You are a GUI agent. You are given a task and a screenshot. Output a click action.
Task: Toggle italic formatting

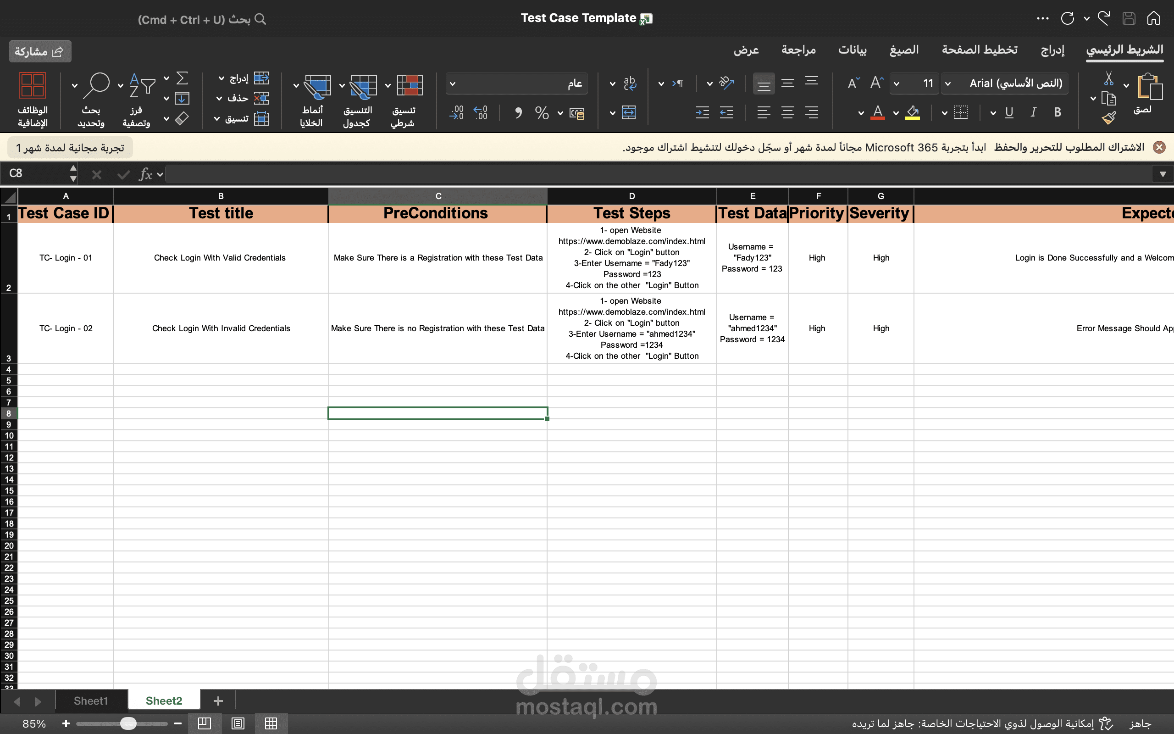click(x=1033, y=113)
